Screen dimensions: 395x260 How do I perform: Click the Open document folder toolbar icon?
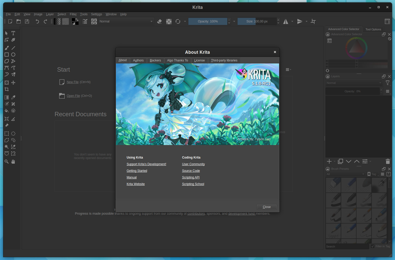tap(19, 21)
